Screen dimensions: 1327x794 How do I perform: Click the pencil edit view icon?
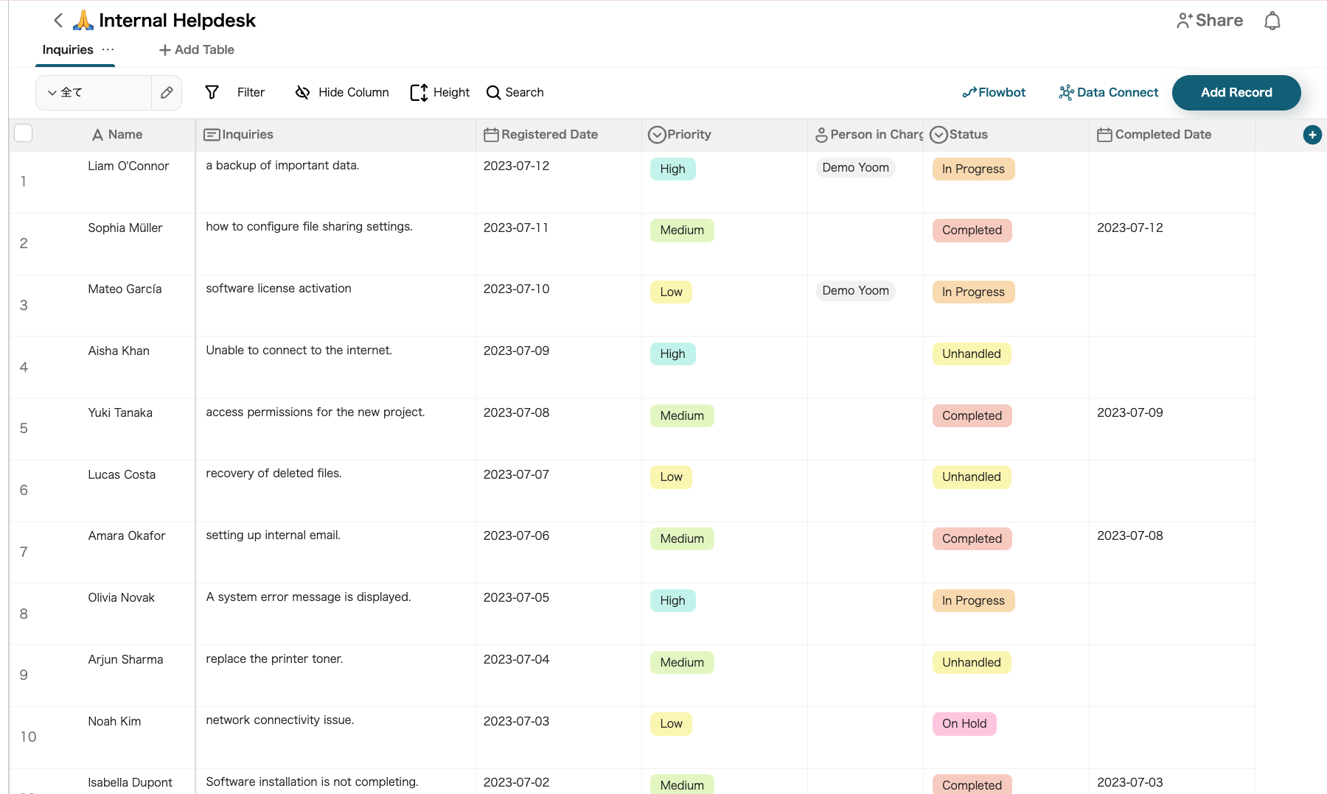click(167, 93)
